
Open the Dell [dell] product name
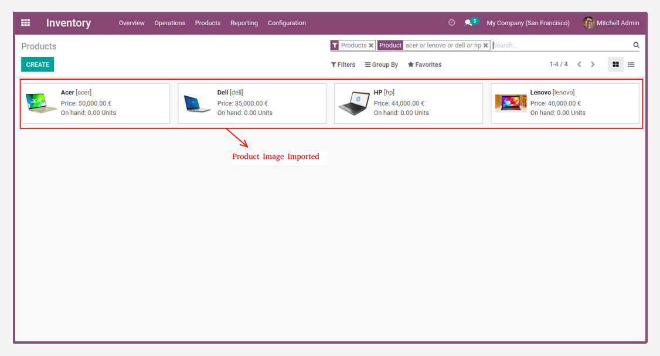[x=230, y=92]
